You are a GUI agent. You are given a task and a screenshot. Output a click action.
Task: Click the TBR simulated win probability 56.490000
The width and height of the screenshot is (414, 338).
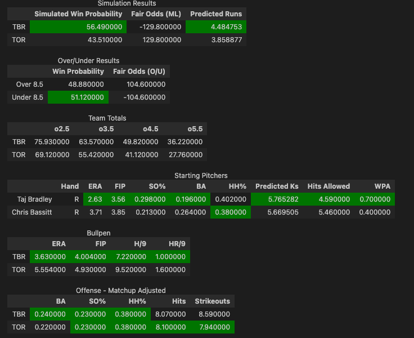tap(104, 27)
